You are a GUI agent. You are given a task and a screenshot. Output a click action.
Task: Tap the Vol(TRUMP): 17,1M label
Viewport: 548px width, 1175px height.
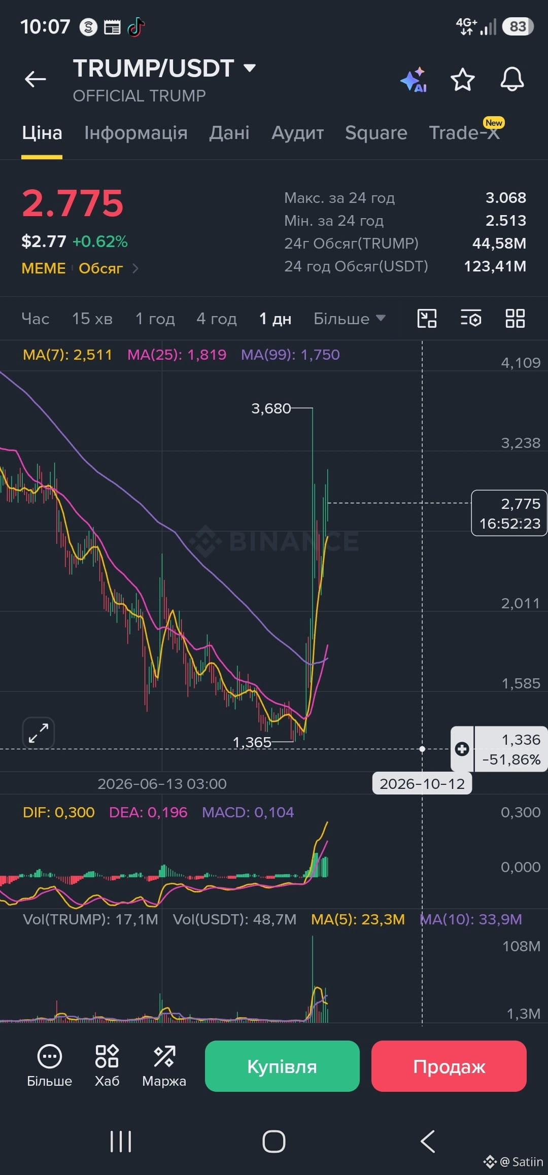(x=90, y=919)
